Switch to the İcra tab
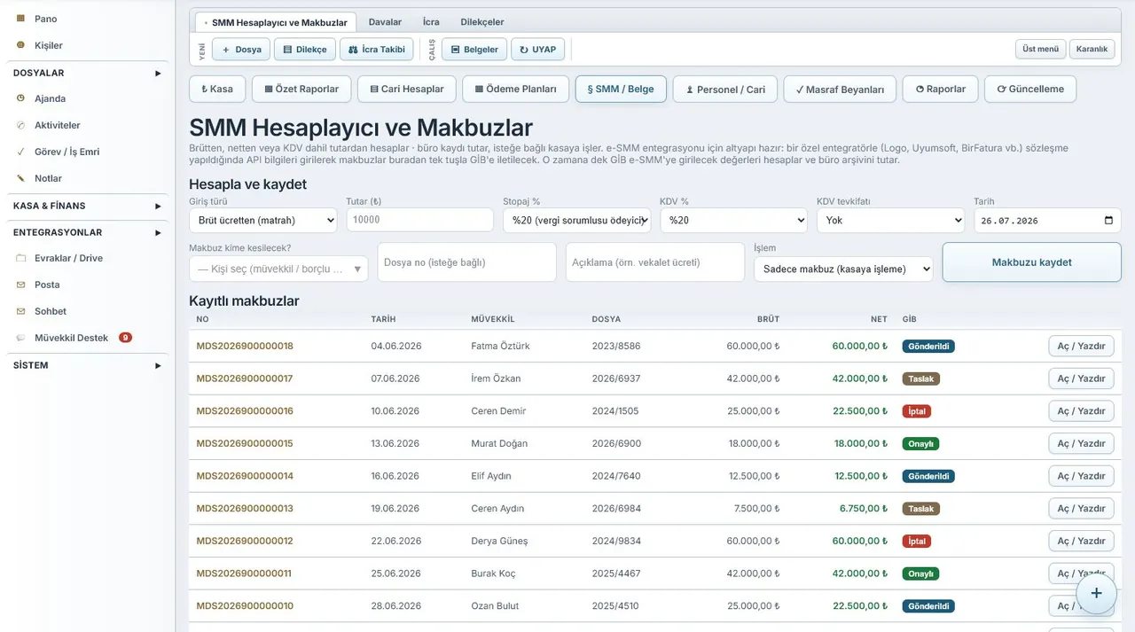 [431, 22]
